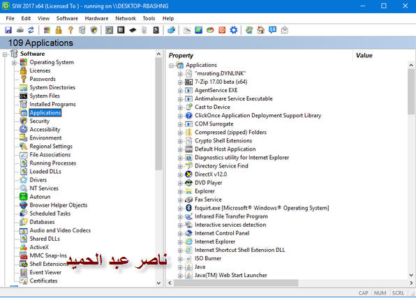This screenshot has height=298, width=416.
Task: Click the blue-green monitor graph toolbar icon
Action: pyautogui.click(x=199, y=30)
